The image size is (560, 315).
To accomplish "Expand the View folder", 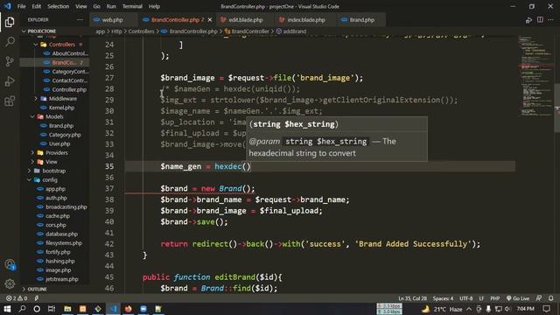I will tap(51, 162).
